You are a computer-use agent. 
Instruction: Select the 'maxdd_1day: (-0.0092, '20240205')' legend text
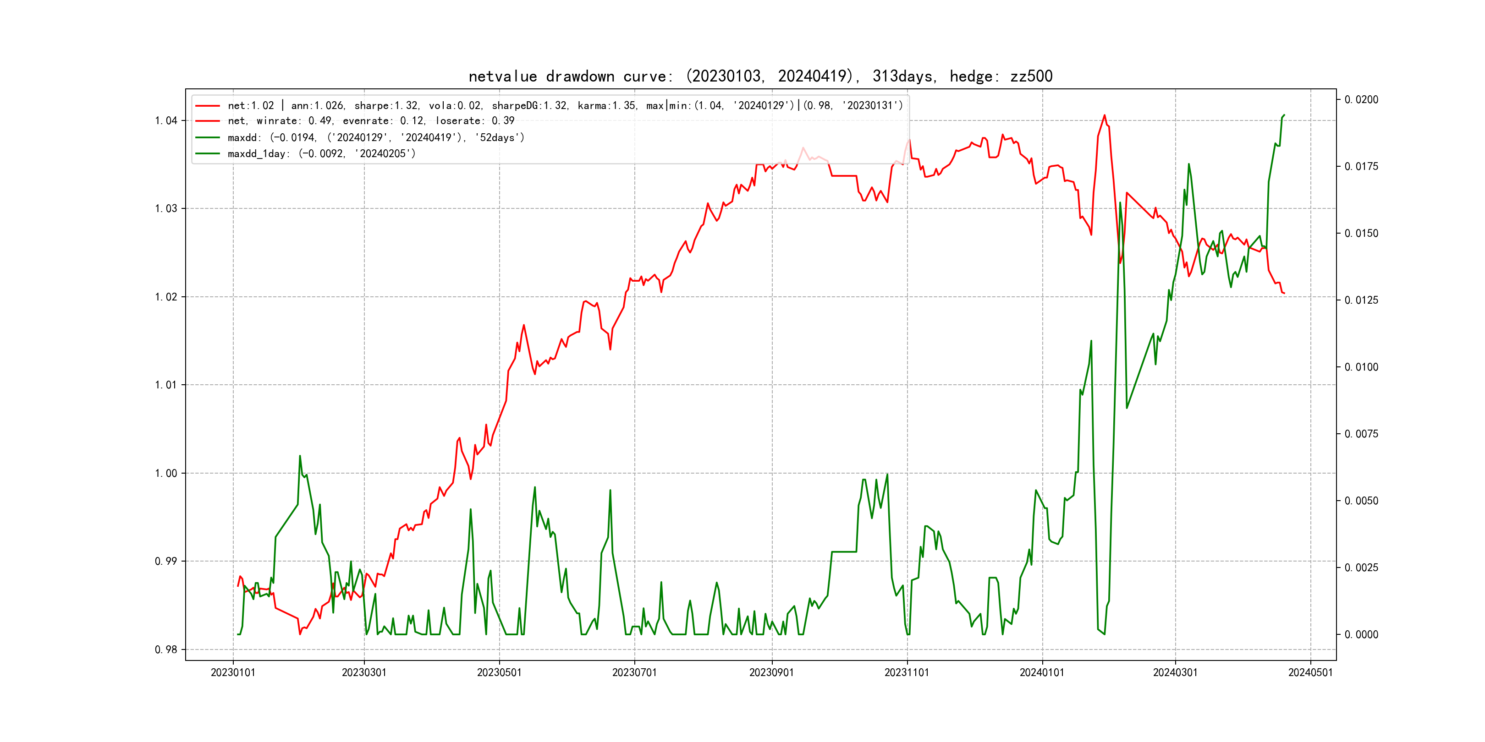pos(321,154)
